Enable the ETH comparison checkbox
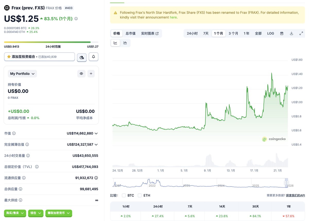 (x=140, y=196)
